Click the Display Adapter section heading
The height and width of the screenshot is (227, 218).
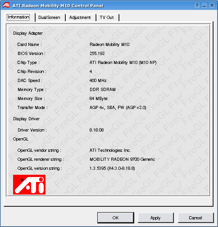click(28, 33)
